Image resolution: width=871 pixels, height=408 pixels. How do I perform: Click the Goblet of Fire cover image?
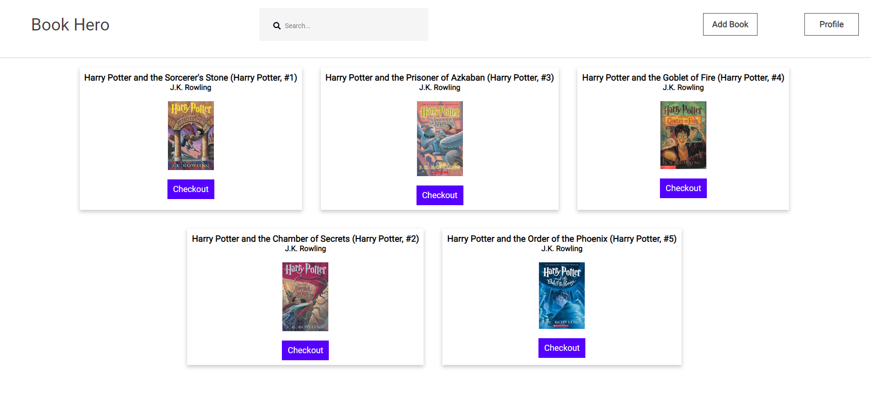pyautogui.click(x=683, y=135)
